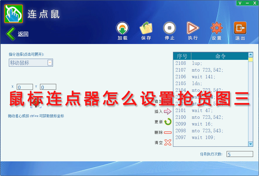Image resolution: width=259 pixels, height=176 pixels.
Task: Click command list scroll down arrow
Action: [x=250, y=144]
